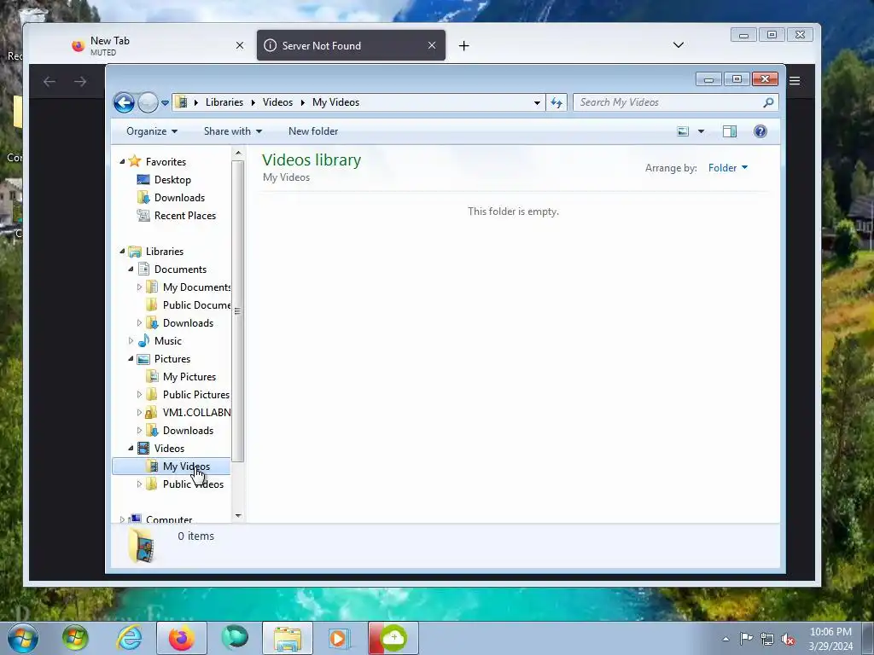Click in the Search My Videos field
The image size is (874, 655).
coord(667,102)
